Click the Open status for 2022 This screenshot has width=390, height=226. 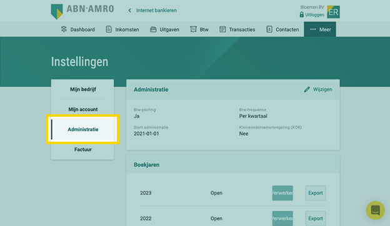click(216, 219)
